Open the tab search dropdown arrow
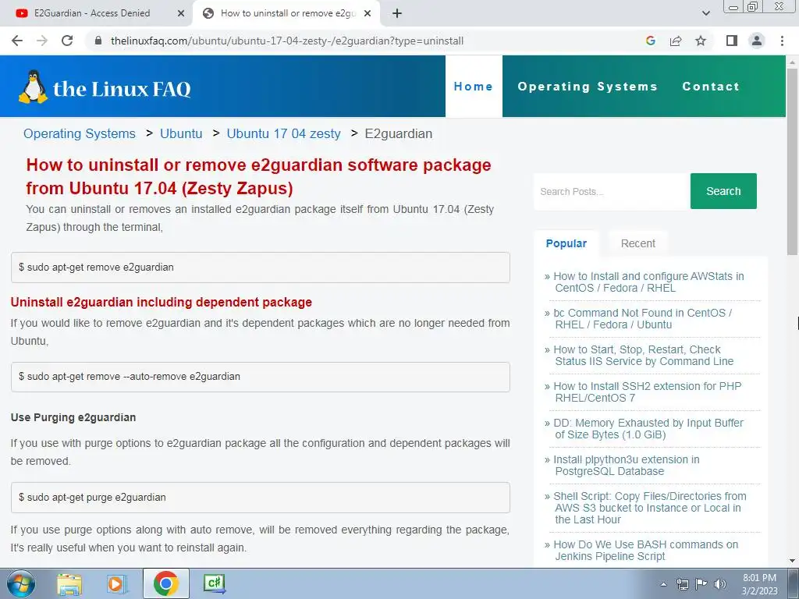 [x=705, y=13]
